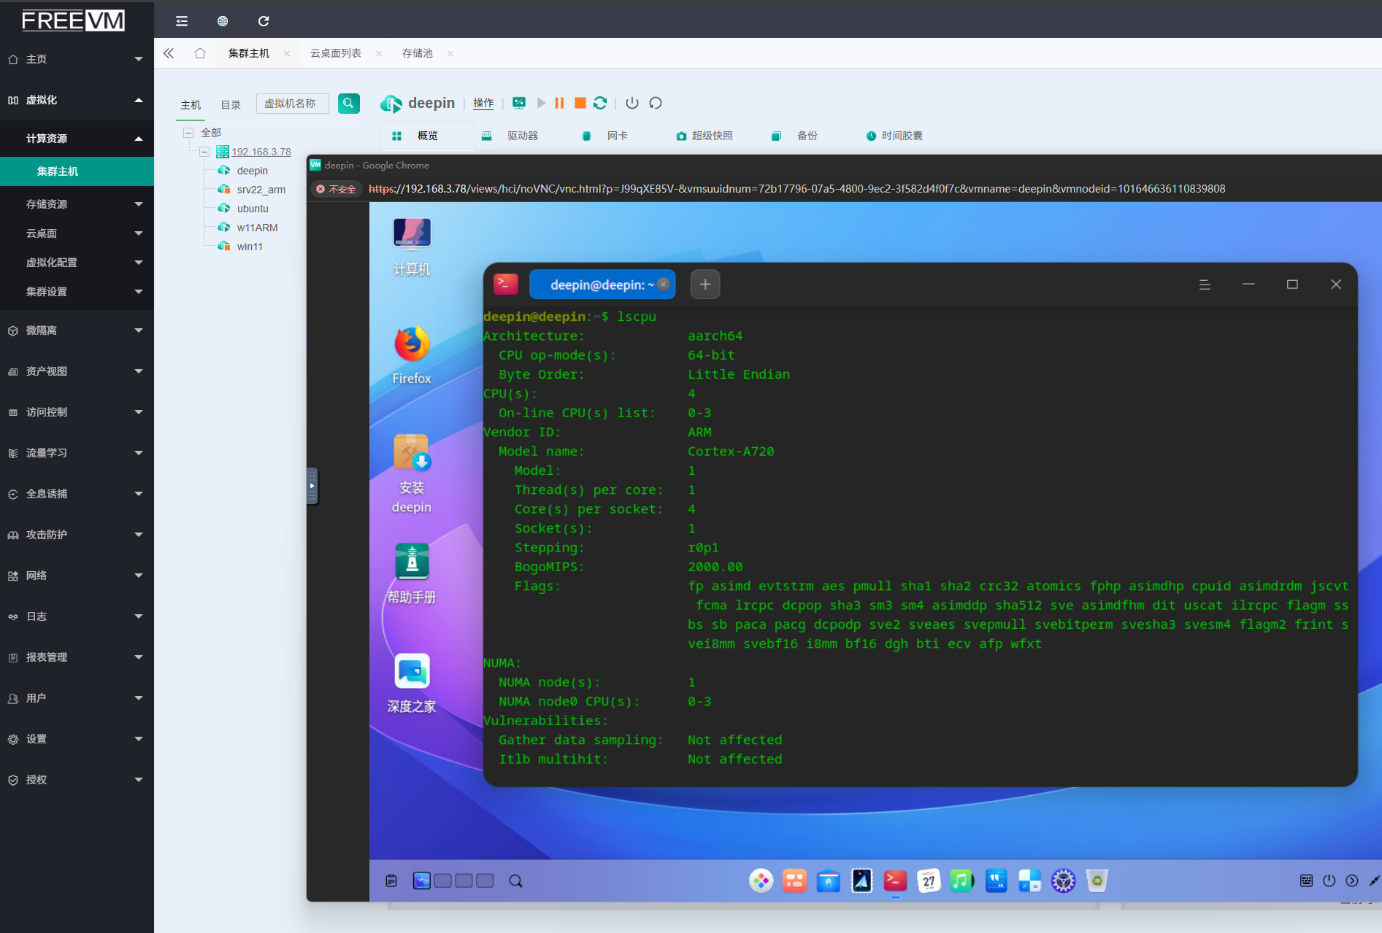Switch to the 云桌面列表 tab
Viewport: 1382px width, 933px height.
336,53
